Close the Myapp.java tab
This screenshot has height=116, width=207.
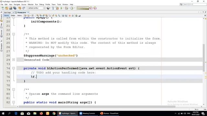tap(28, 13)
